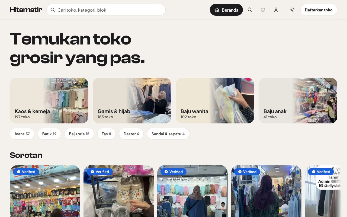Image resolution: width=347 pixels, height=217 pixels.
Task: Click the Hitamatir logo
Action: point(26,10)
